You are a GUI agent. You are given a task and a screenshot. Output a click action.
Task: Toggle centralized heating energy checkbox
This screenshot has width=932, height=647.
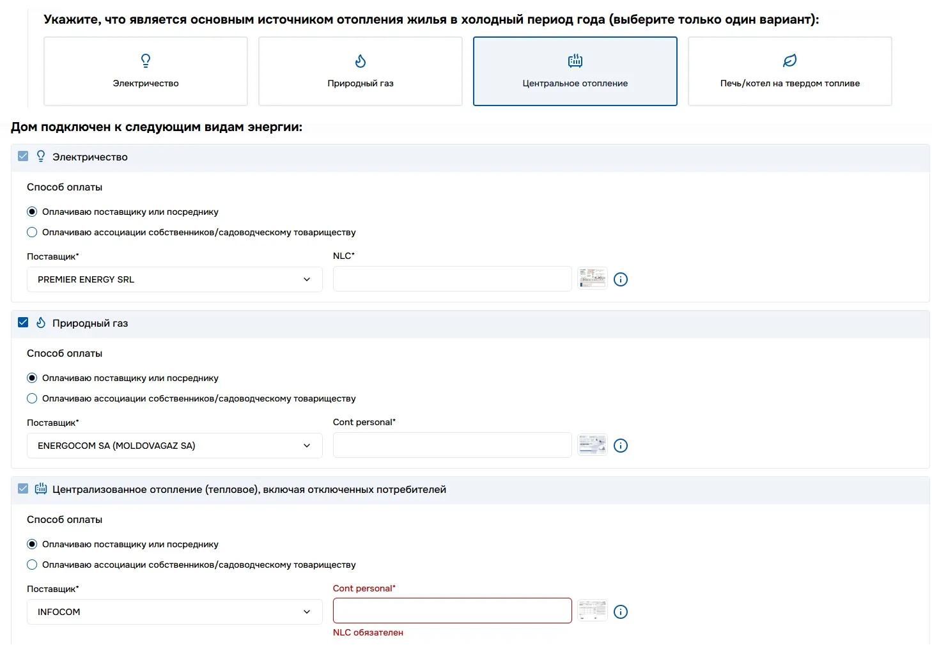[23, 489]
